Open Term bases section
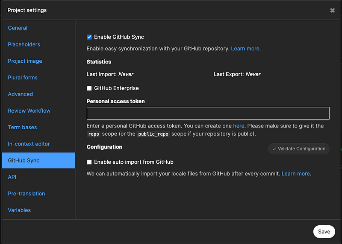342x244 pixels. point(22,128)
